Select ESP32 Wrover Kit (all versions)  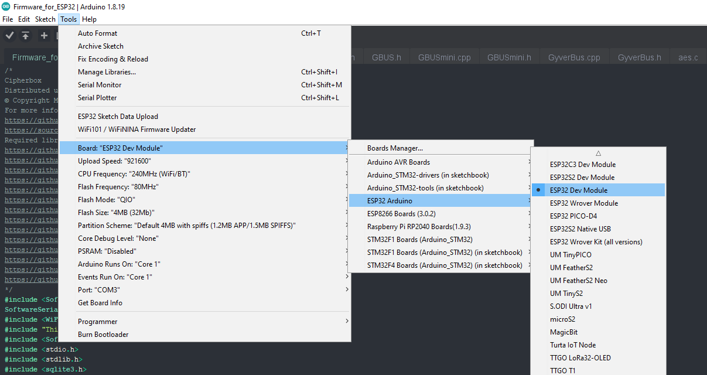tap(598, 242)
